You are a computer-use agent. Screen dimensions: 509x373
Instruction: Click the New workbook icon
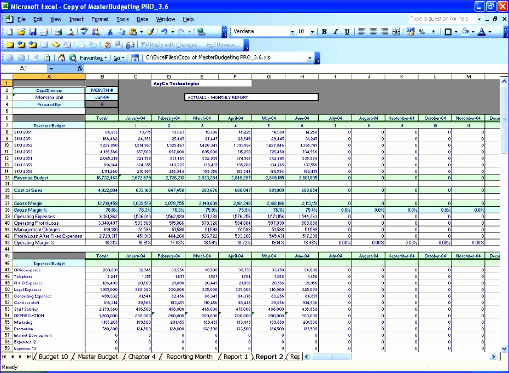tap(10, 32)
